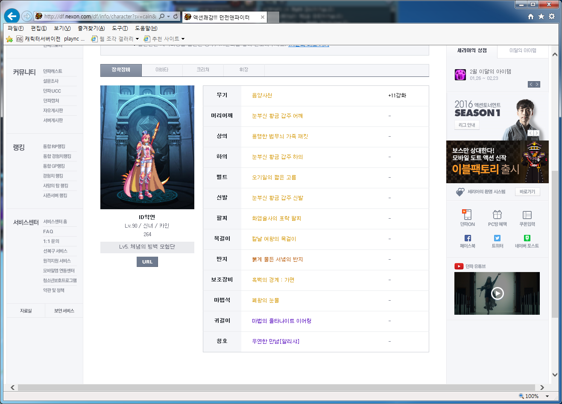Click the purple shirt item icon
This screenshot has height=404, width=562.
460,75
